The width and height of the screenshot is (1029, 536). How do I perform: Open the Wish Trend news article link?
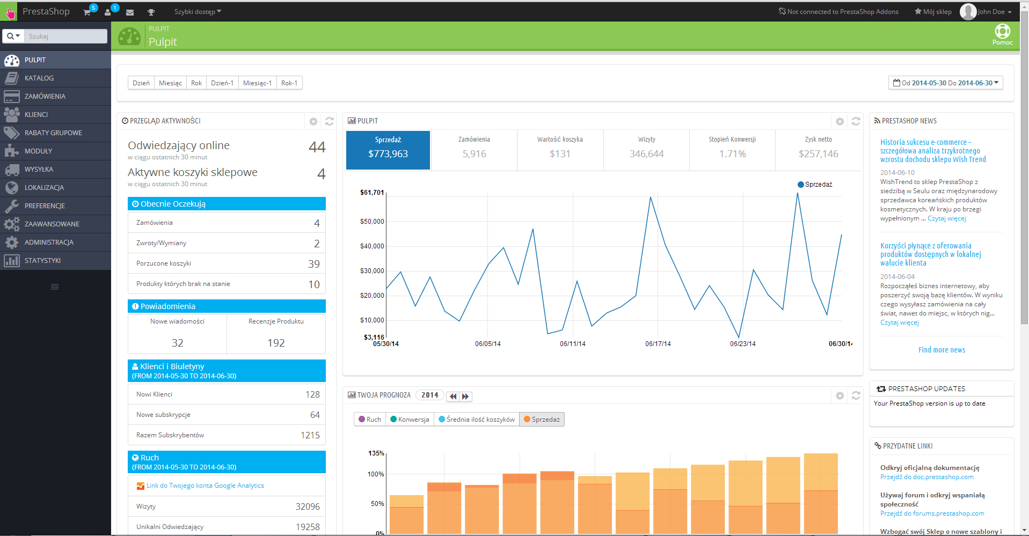coord(933,151)
